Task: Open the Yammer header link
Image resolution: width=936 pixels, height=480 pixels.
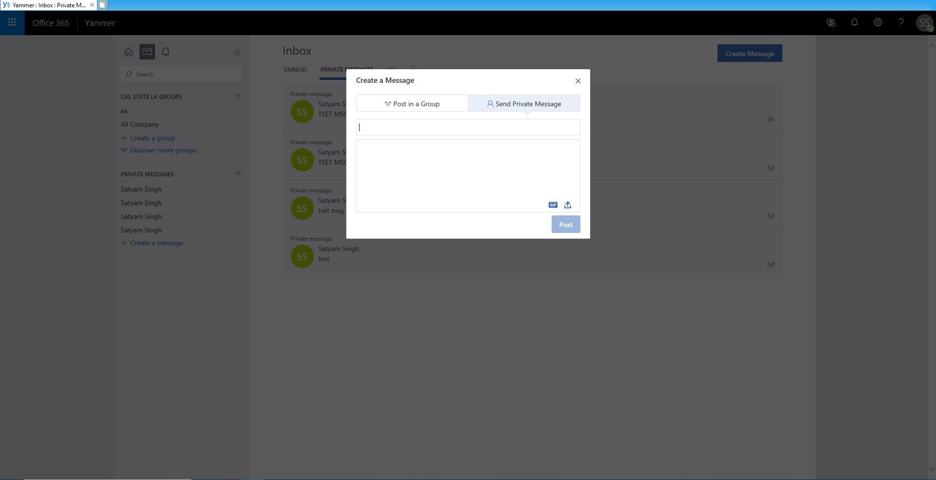Action: (x=100, y=23)
